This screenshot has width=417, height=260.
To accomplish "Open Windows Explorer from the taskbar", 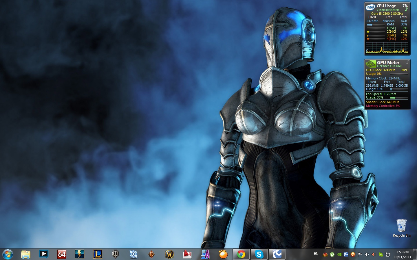I will [26, 254].
